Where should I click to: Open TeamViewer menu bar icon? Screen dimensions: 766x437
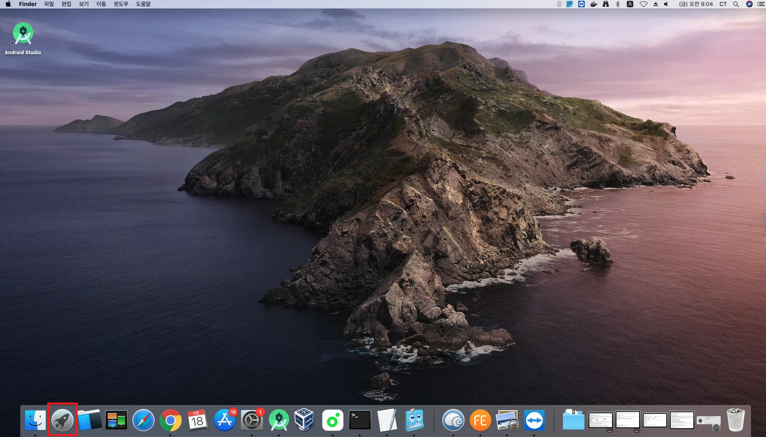coord(581,4)
